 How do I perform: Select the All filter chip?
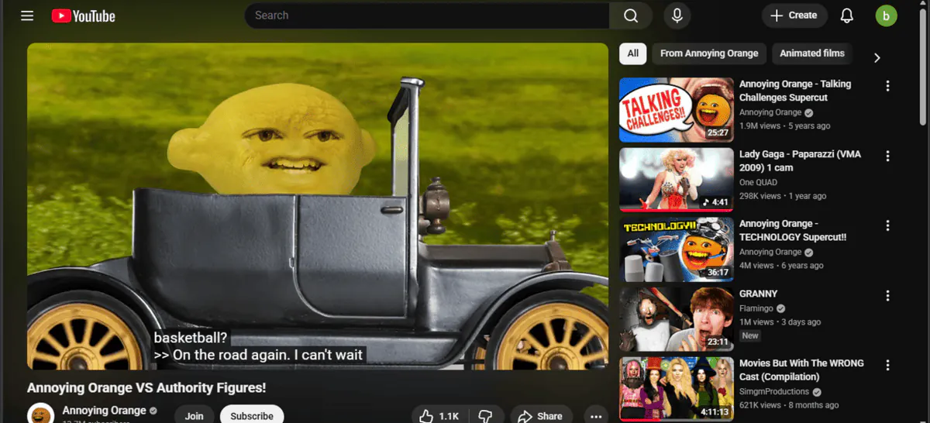[x=633, y=53]
